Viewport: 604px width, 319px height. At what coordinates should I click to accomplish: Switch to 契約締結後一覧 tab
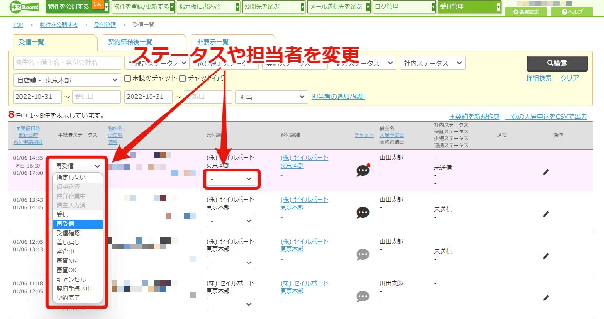click(x=130, y=42)
